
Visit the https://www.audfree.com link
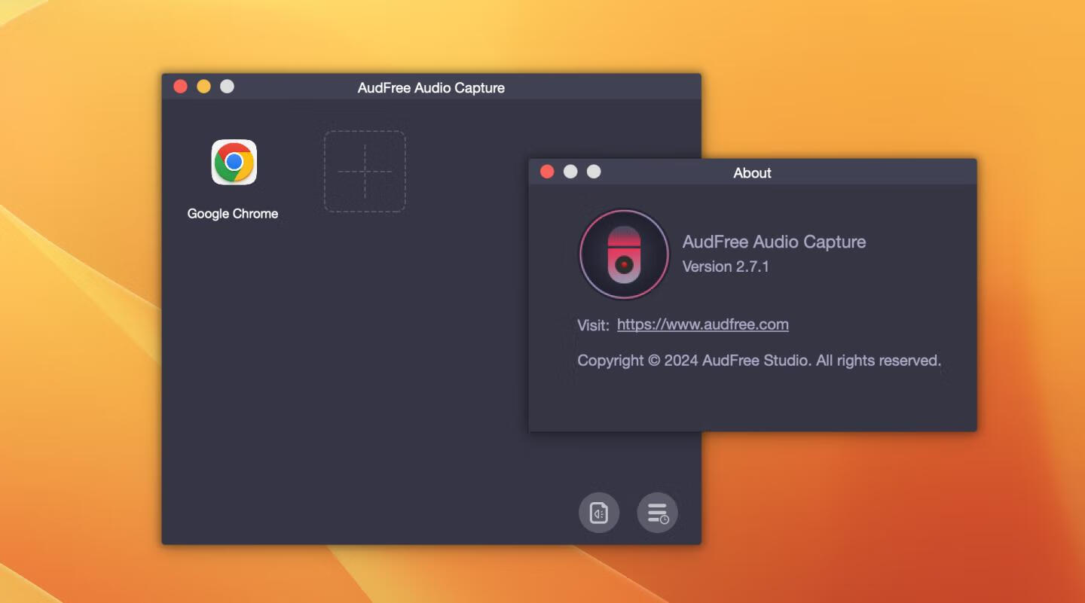click(x=703, y=324)
